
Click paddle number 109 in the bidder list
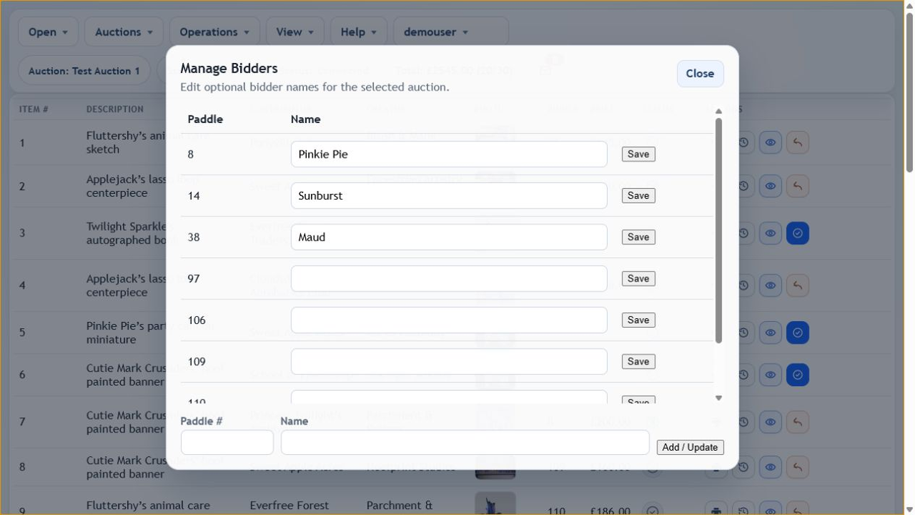197,362
